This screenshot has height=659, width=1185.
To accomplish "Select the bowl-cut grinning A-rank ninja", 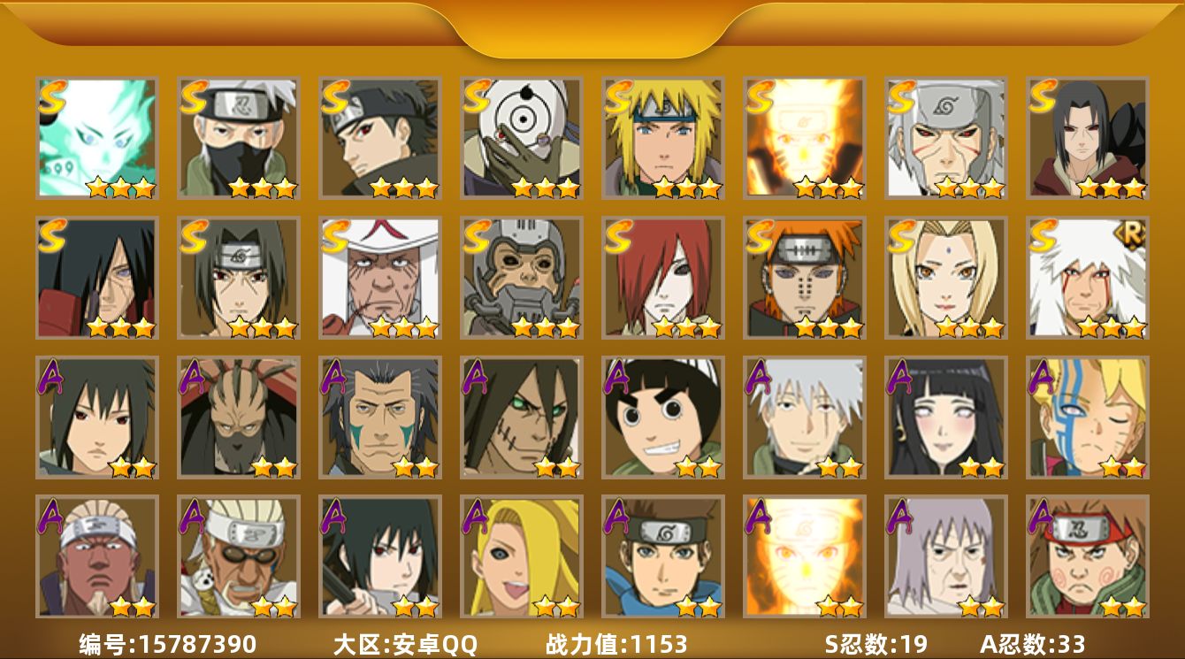I will [663, 418].
